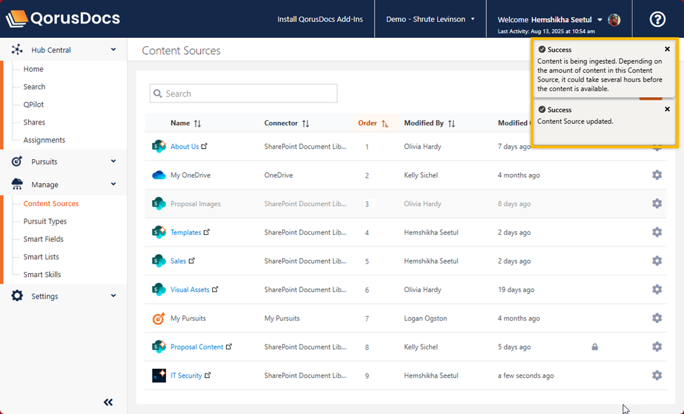The image size is (684, 414).
Task: Click the user profile avatar picture
Action: (614, 20)
